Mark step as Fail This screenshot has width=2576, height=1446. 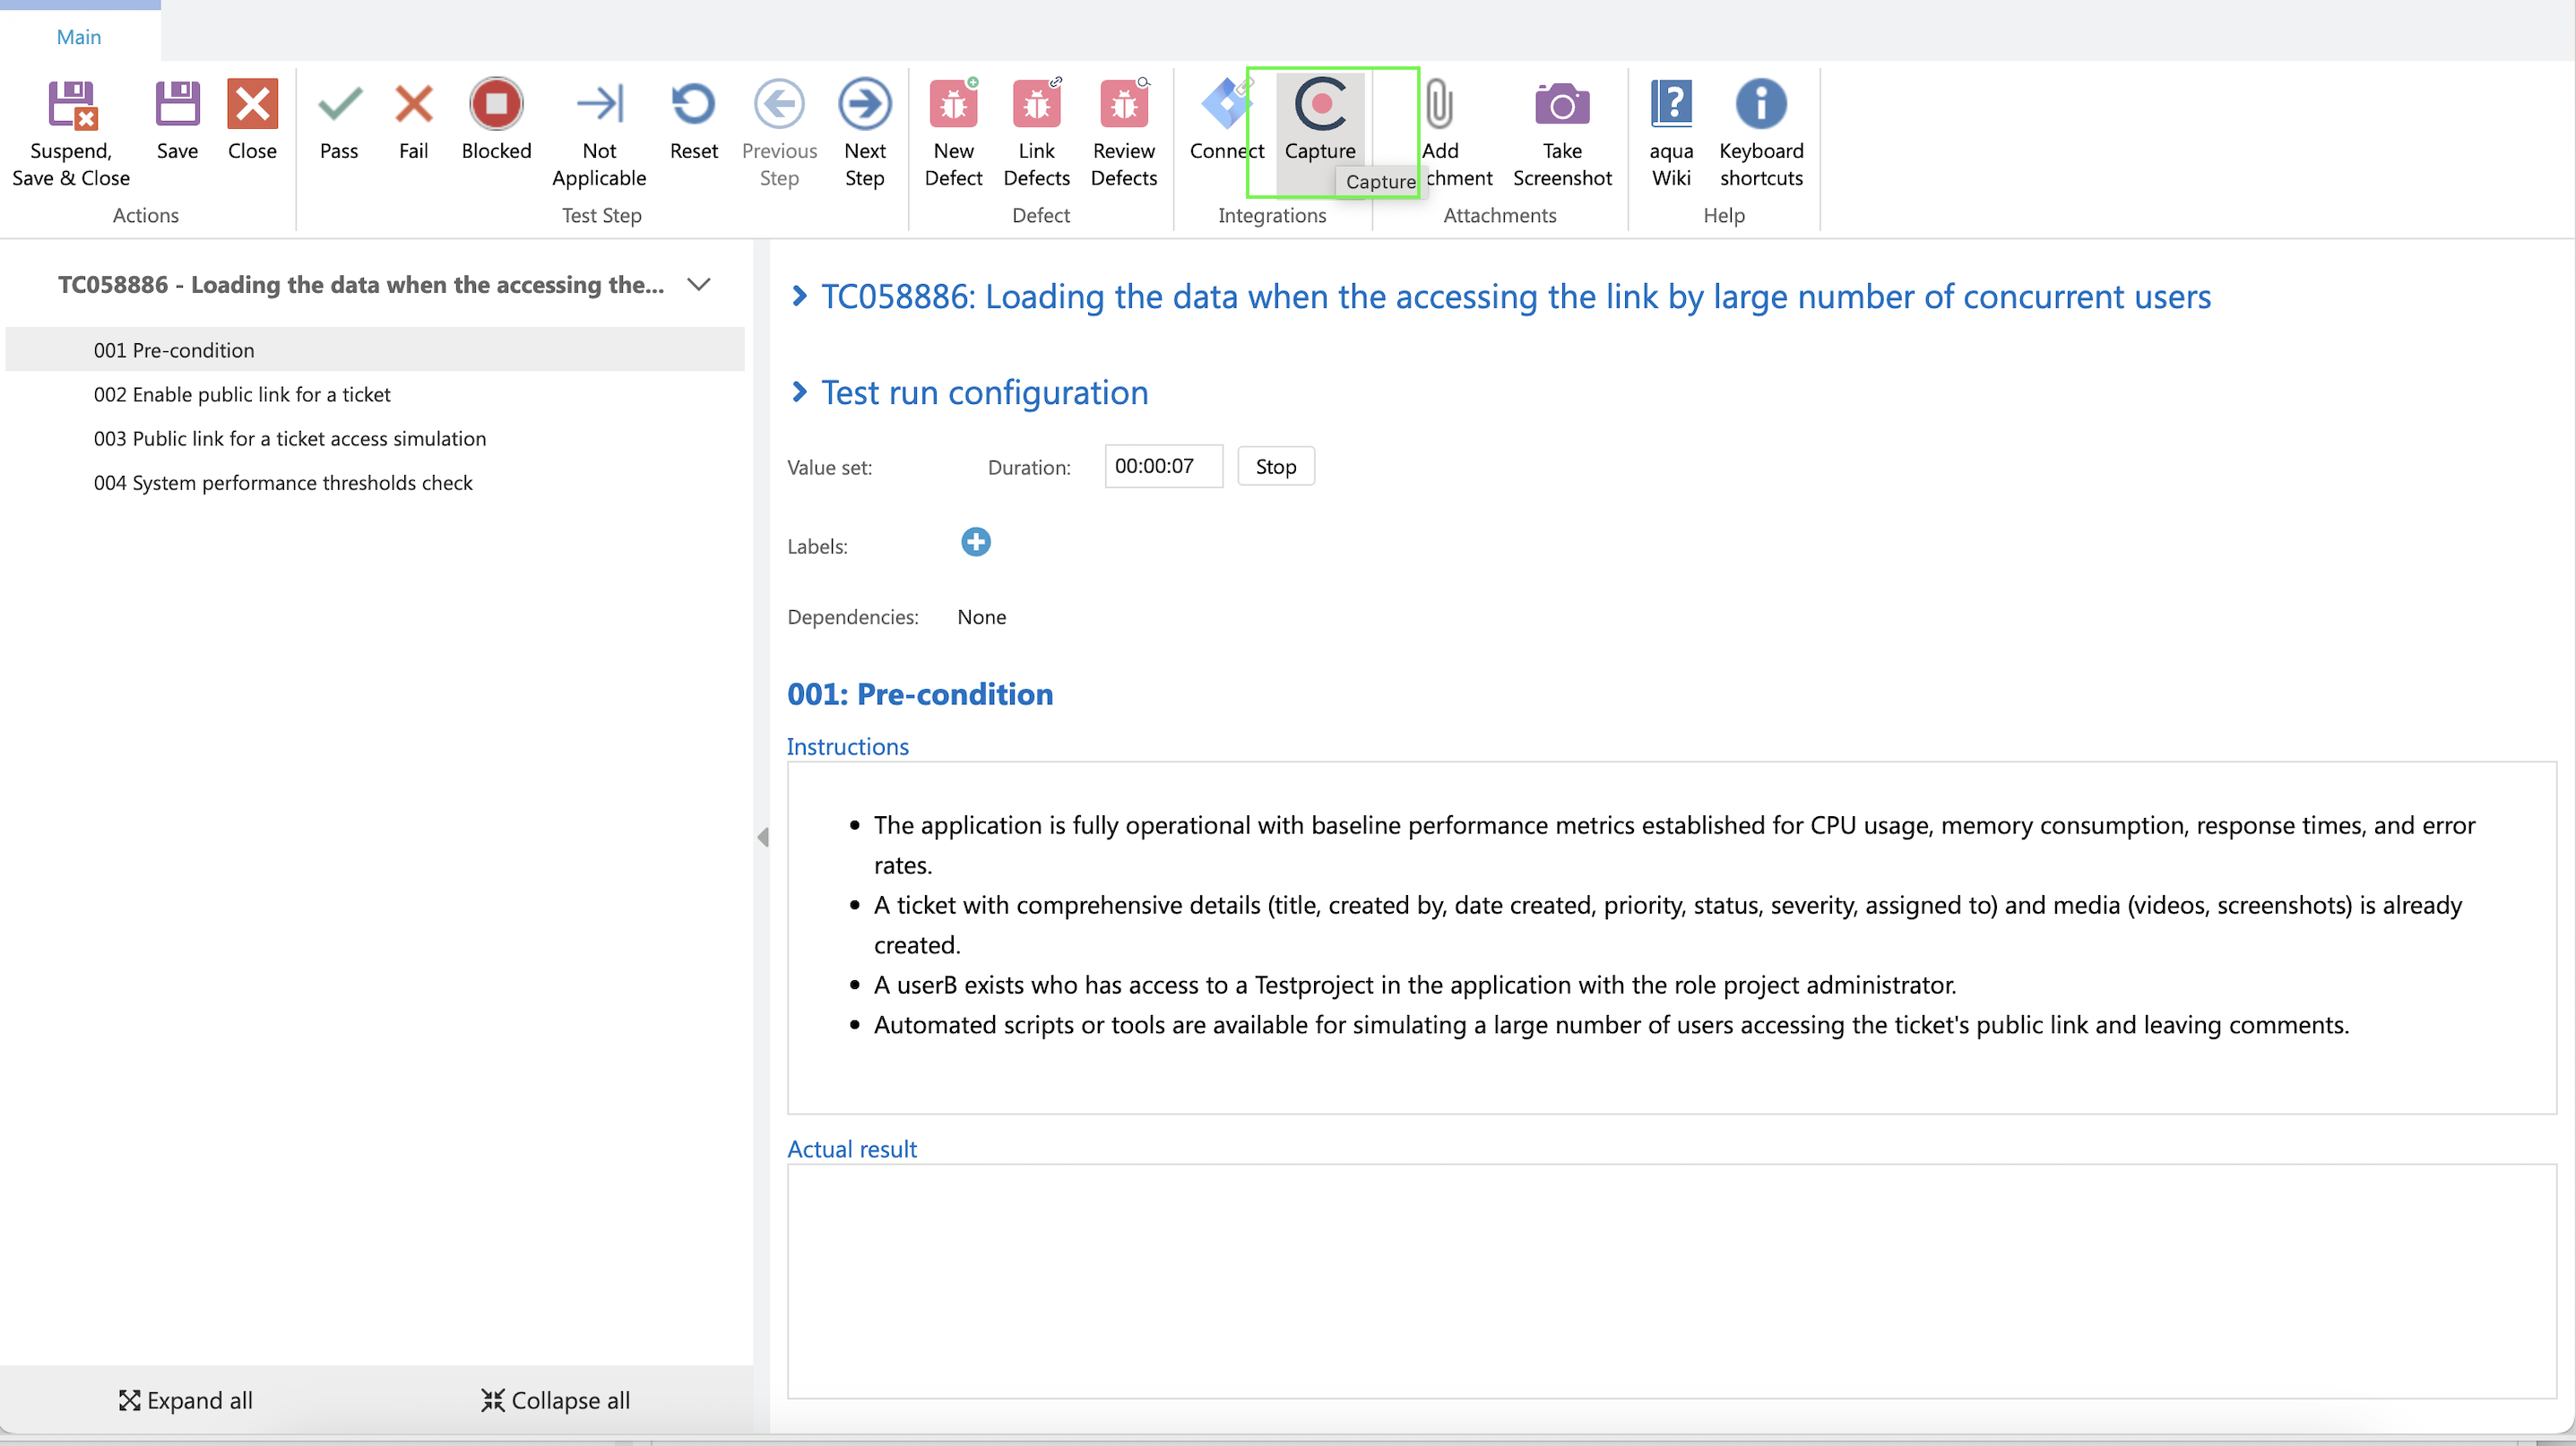pyautogui.click(x=413, y=105)
